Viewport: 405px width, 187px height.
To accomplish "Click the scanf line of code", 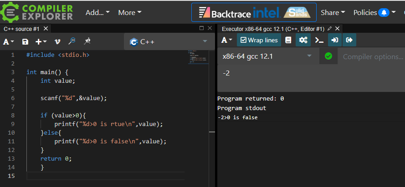I will [73, 98].
